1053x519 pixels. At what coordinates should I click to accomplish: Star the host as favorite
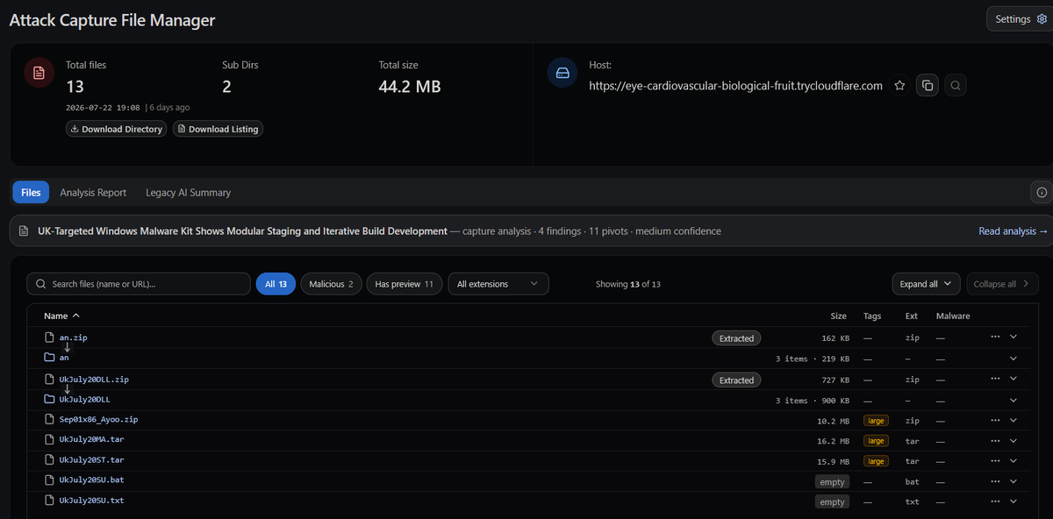point(899,86)
